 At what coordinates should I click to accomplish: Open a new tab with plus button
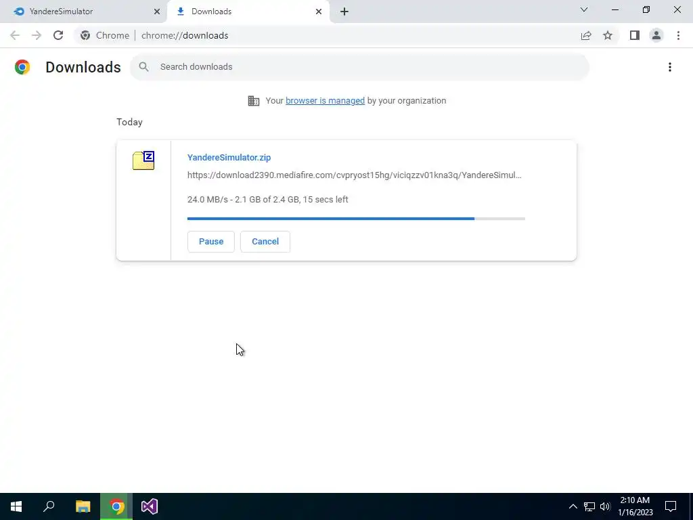(x=344, y=12)
